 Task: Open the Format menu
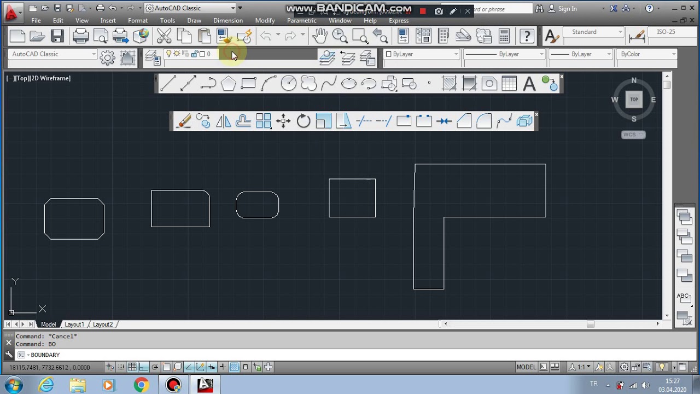point(138,21)
